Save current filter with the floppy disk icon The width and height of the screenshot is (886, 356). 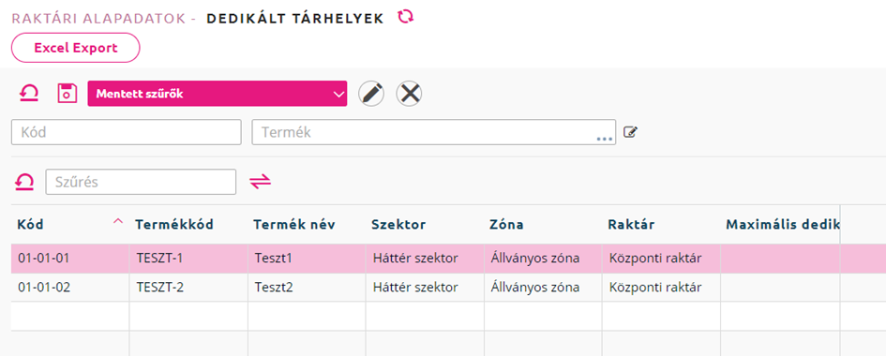[x=68, y=93]
